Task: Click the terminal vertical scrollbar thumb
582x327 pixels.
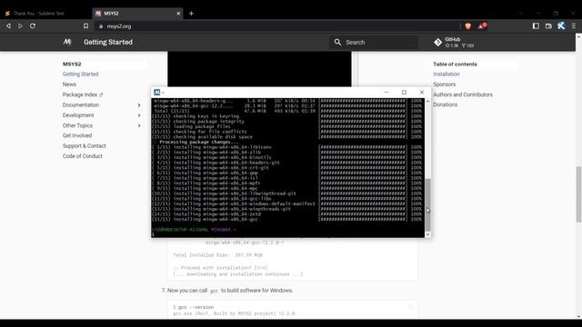Action: [x=427, y=204]
